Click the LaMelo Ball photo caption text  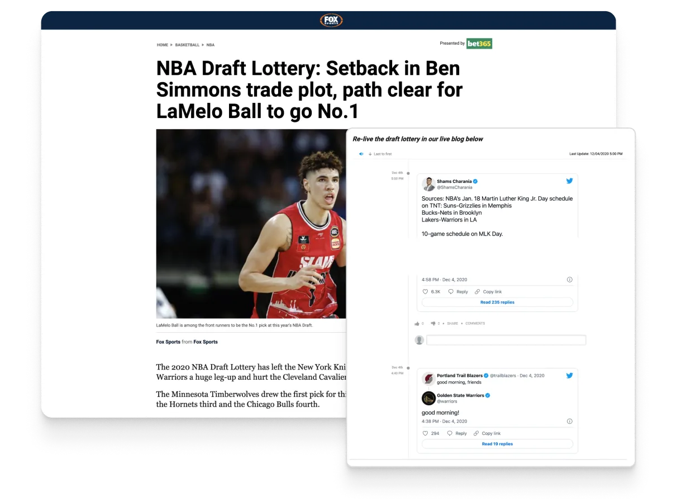[x=234, y=325]
